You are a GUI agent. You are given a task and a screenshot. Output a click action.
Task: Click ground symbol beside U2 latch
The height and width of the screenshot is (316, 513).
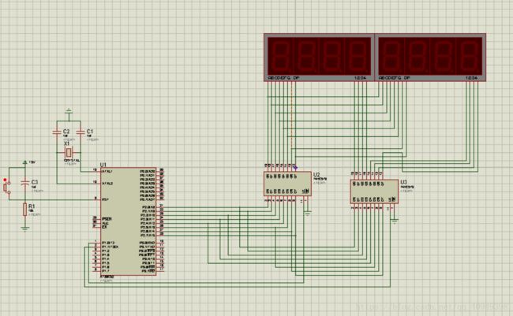(308, 214)
